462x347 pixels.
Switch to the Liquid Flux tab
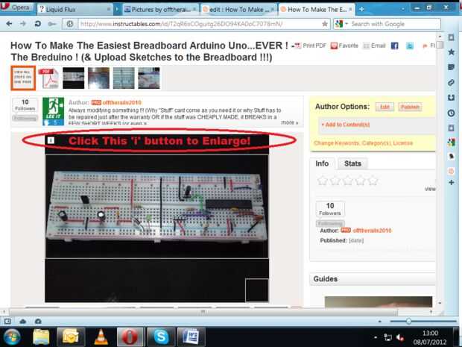75,10
